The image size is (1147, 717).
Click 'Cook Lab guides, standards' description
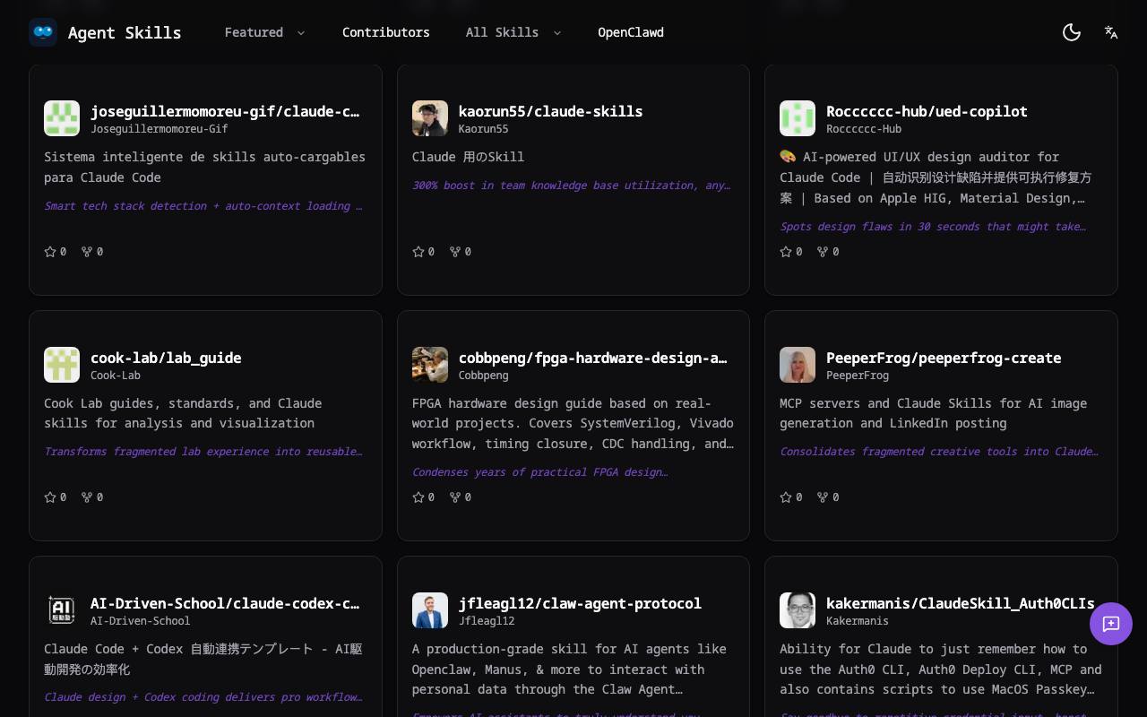(183, 413)
